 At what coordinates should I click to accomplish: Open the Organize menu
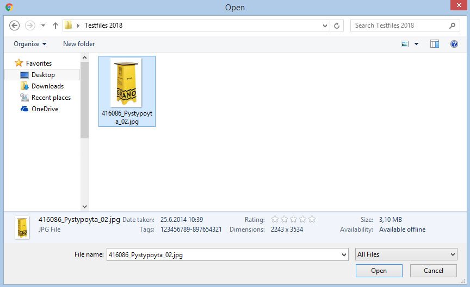[x=30, y=44]
